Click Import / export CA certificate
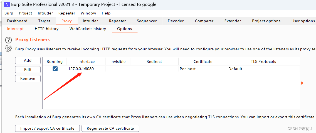 pyautogui.click(x=47, y=128)
